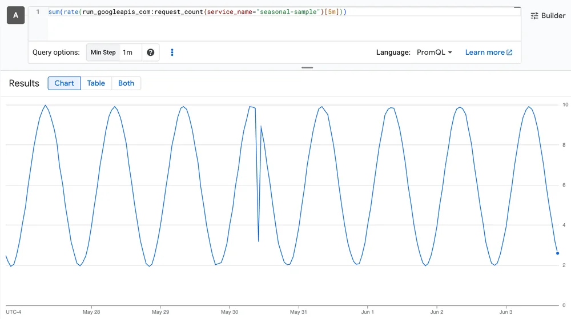Collapse the editor using top-right minimize dash
Image resolution: width=571 pixels, height=319 pixels.
517,7
